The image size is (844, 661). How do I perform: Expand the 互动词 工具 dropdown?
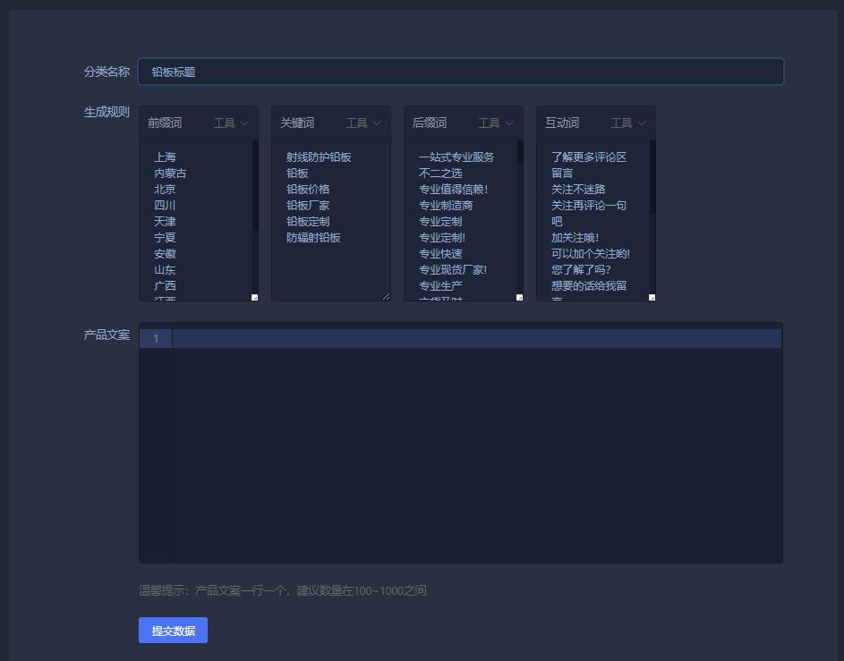pos(627,123)
